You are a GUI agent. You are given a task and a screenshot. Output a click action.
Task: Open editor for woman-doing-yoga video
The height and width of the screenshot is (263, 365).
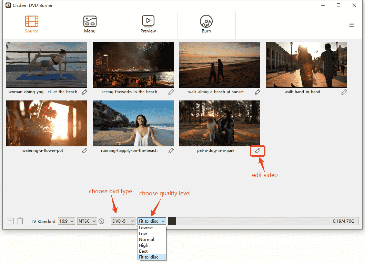(84, 92)
